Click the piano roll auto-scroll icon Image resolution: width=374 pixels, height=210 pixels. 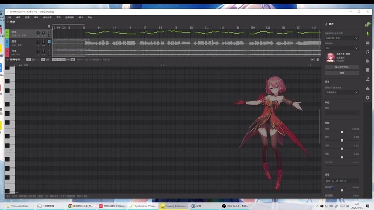tap(313, 60)
